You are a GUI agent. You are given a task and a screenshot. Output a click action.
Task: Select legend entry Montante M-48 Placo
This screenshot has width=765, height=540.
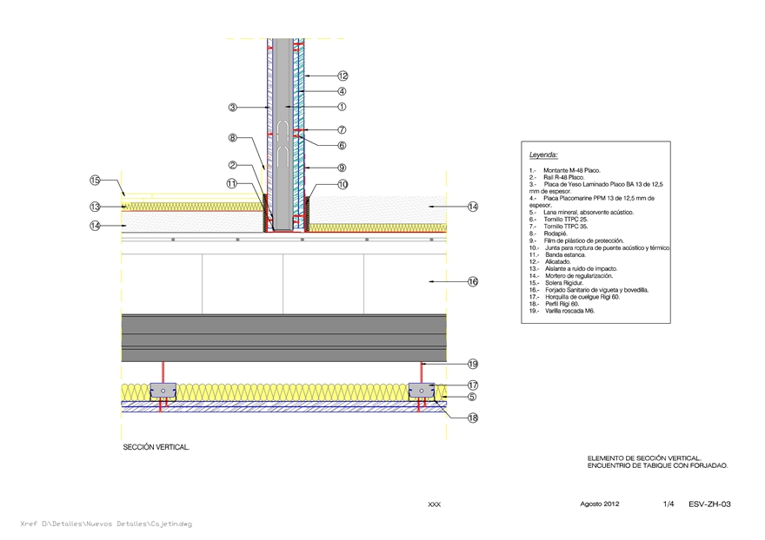coord(571,170)
